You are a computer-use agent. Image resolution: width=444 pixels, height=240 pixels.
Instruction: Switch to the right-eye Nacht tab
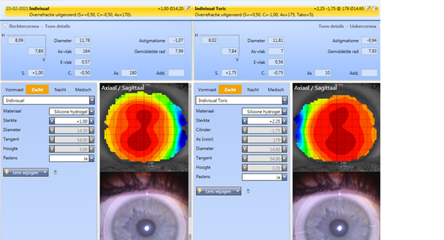[x=60, y=90]
